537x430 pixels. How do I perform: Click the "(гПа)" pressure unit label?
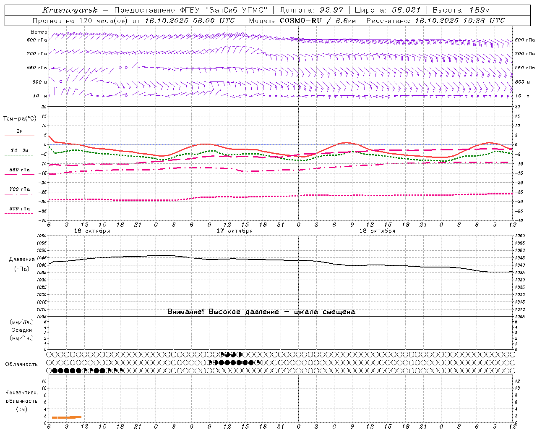click(x=22, y=269)
